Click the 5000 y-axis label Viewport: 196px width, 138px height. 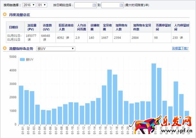[x=13, y=57]
